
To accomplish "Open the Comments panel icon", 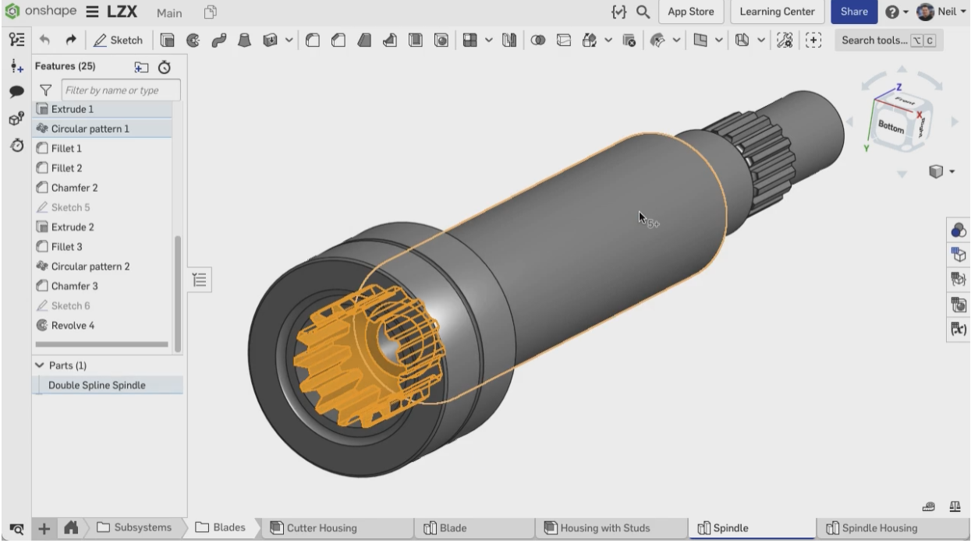I will tap(15, 92).
